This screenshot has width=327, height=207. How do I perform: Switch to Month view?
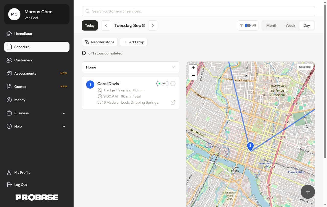[x=272, y=25]
